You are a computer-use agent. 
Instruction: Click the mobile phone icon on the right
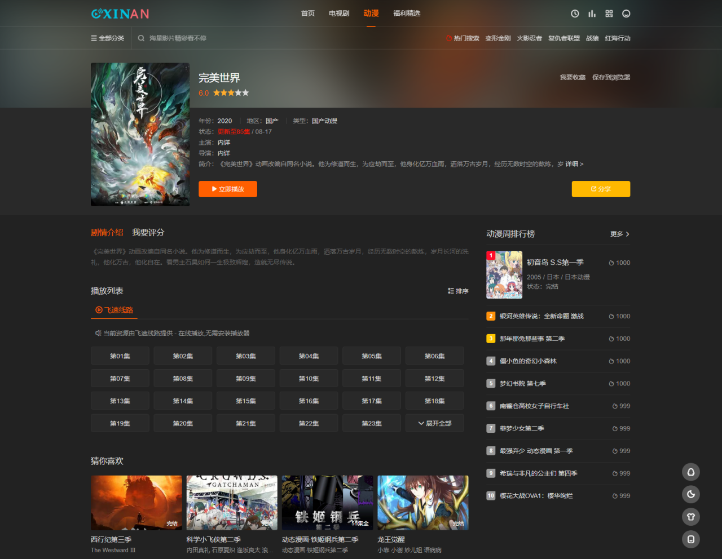coord(690,539)
